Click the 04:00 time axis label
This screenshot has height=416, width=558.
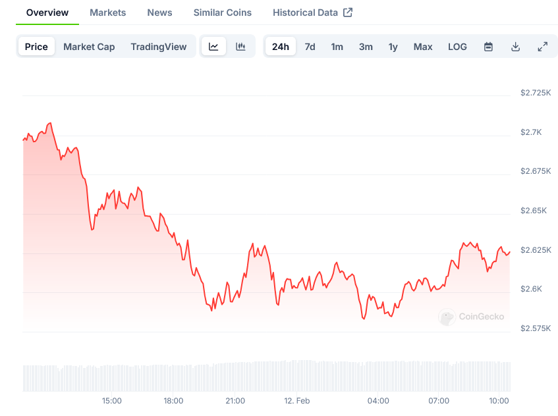[x=378, y=401]
